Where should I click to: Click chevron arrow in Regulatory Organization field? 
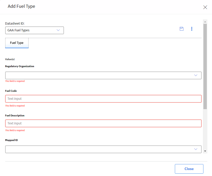[196, 75]
